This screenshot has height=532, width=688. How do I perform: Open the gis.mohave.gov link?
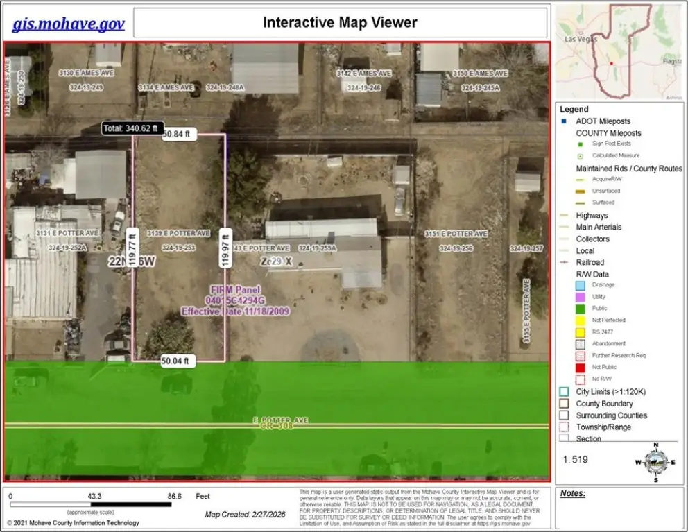point(68,24)
